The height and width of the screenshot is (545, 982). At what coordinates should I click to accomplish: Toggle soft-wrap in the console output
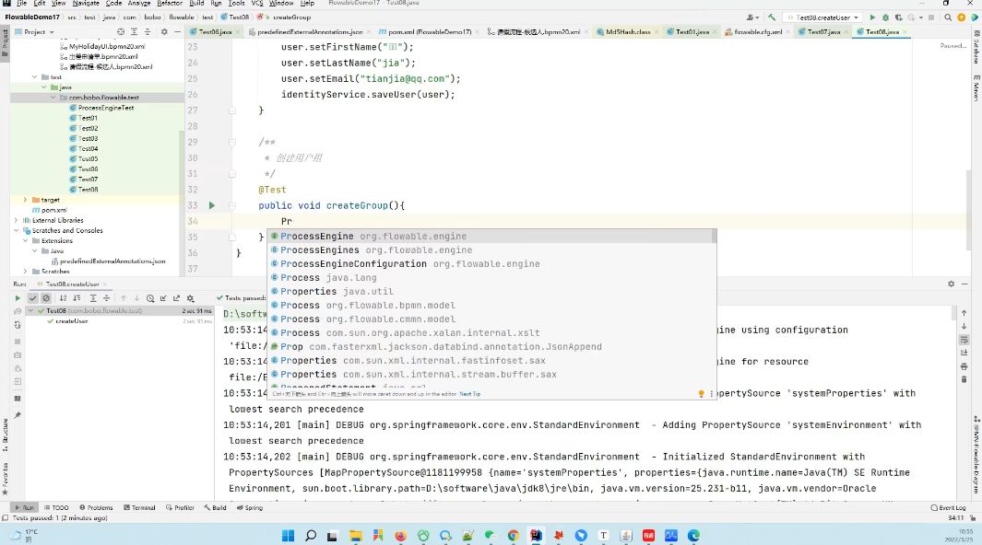(964, 340)
